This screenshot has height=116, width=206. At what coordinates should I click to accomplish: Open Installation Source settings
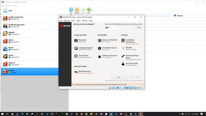107,48
